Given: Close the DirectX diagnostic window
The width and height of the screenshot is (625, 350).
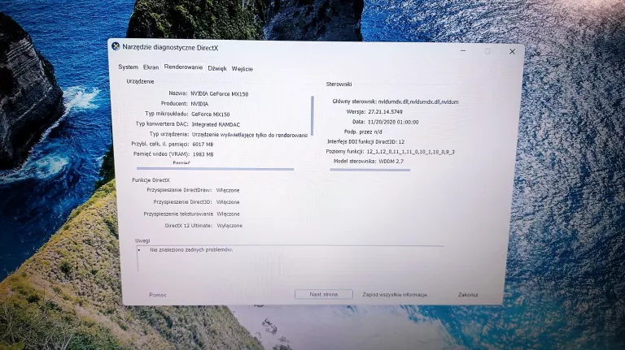Looking at the screenshot, I should [x=512, y=52].
